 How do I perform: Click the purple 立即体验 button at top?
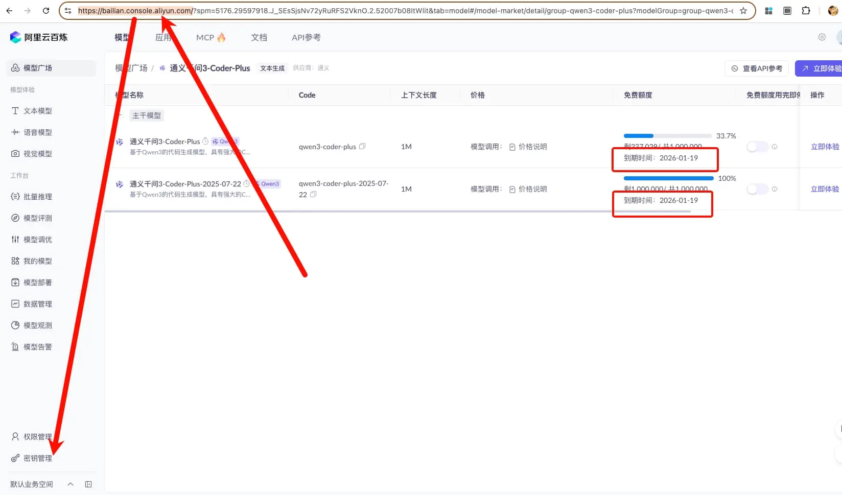click(x=818, y=68)
